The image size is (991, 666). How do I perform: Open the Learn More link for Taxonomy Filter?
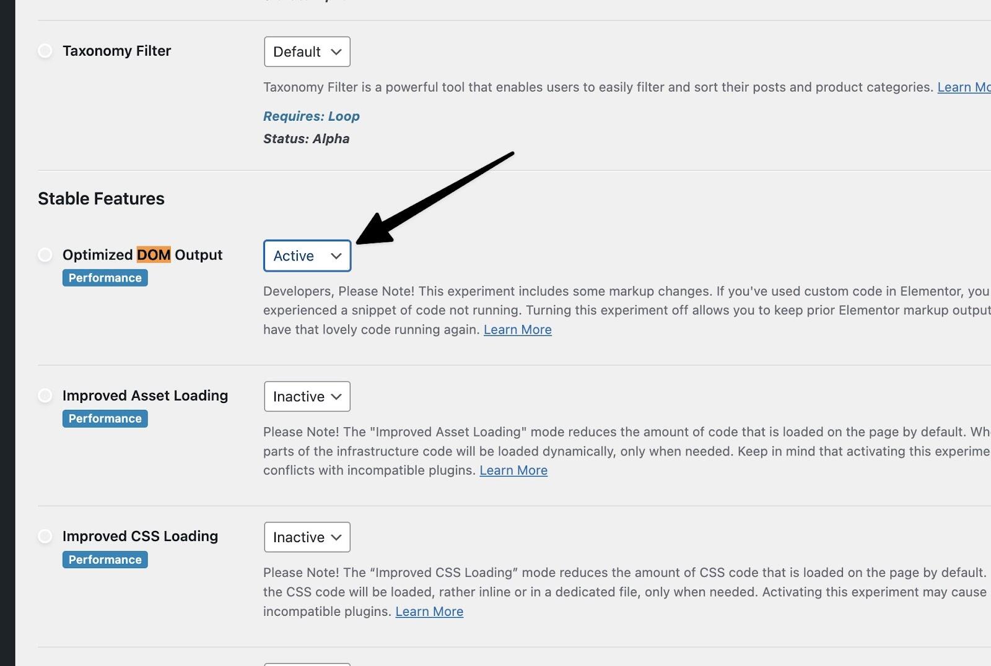point(964,87)
